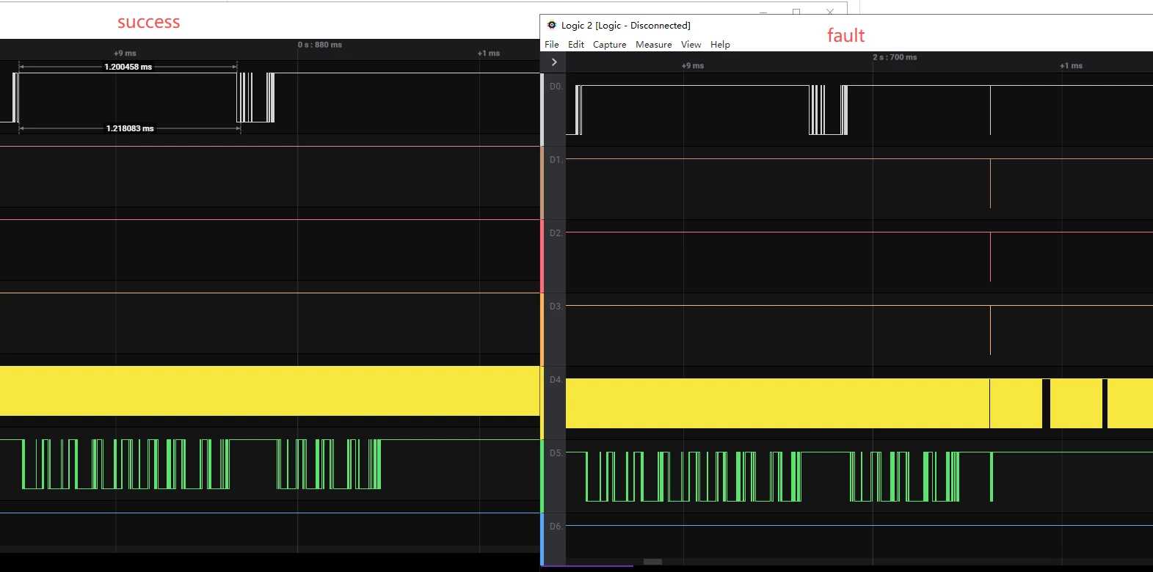Select the D1 channel label
The image size is (1153, 572).
(556, 160)
